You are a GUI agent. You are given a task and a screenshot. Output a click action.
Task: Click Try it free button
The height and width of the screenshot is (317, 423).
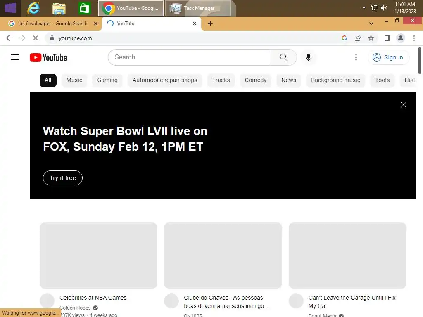click(x=63, y=178)
